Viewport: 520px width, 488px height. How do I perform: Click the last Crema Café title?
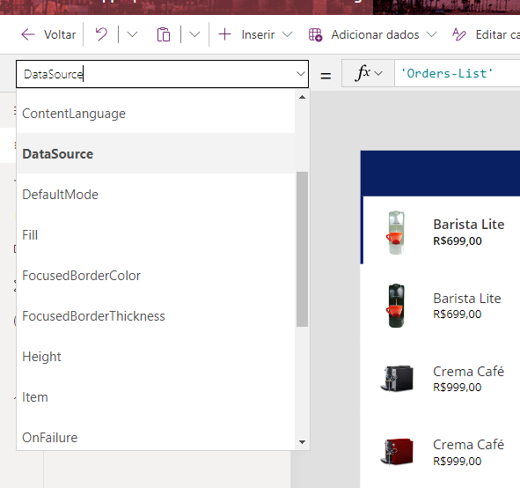[468, 444]
